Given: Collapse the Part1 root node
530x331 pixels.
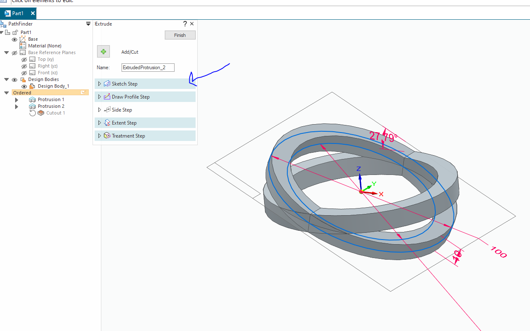Looking at the screenshot, I should pyautogui.click(x=2, y=32).
